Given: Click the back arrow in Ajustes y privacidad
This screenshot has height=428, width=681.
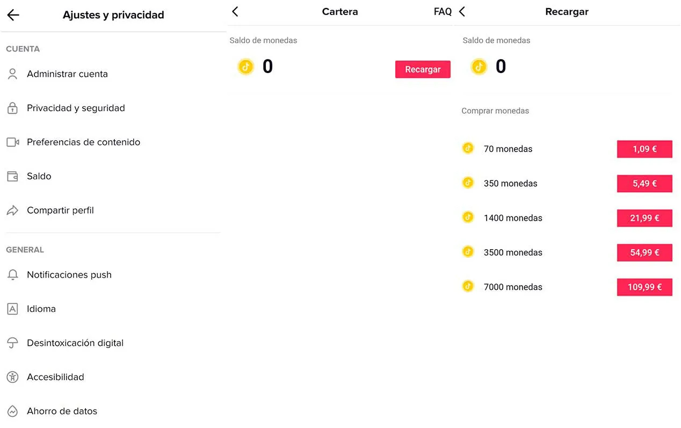Looking at the screenshot, I should tap(13, 15).
